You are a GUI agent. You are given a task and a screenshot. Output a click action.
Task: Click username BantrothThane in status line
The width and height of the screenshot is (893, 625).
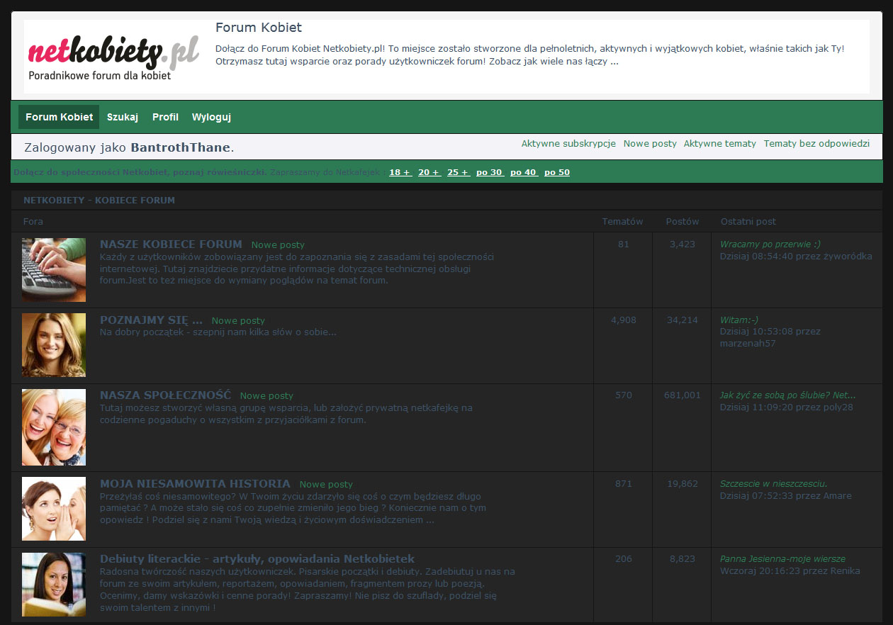[181, 147]
